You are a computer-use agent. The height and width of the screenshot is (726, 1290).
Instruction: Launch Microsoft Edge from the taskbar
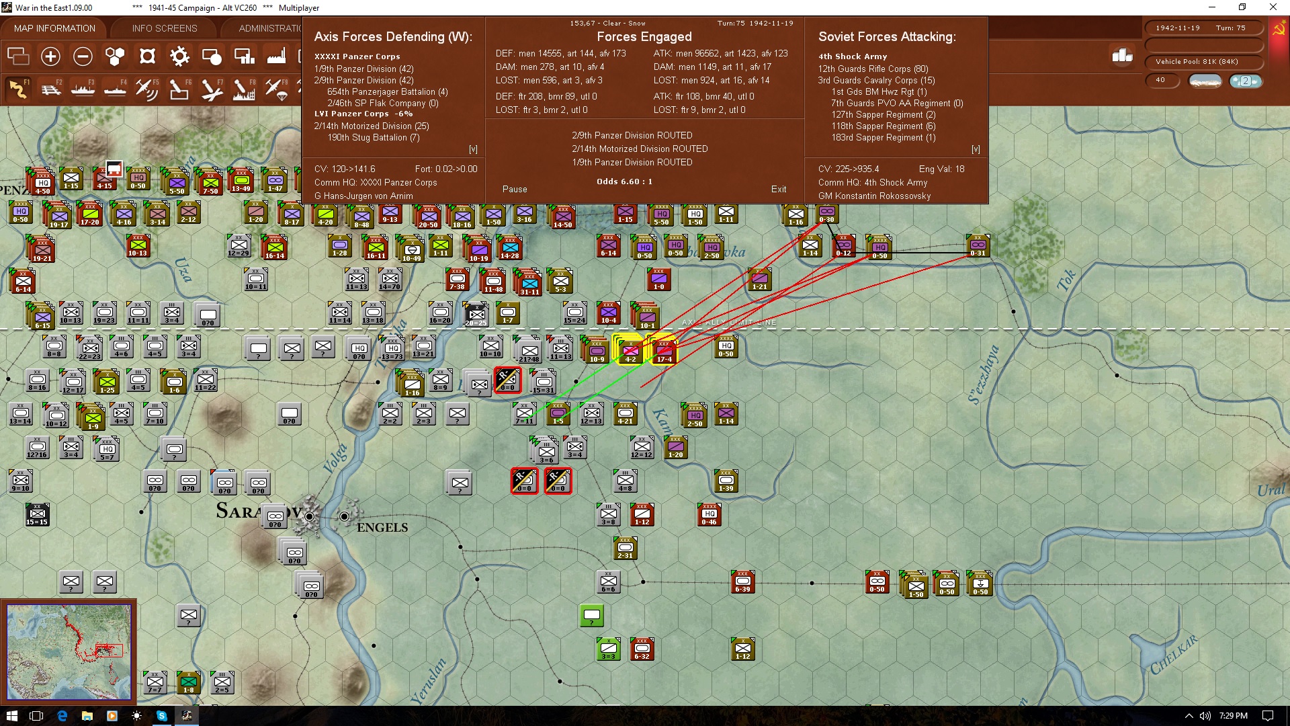[x=62, y=716]
